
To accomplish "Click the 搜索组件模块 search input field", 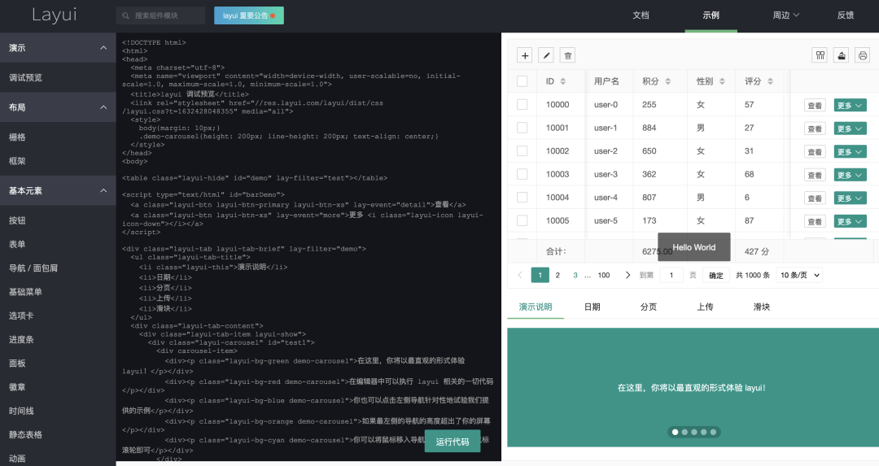I will [x=161, y=15].
